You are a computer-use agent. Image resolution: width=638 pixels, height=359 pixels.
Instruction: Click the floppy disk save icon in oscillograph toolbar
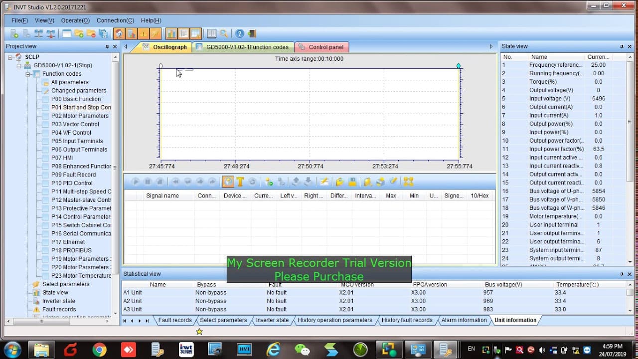[x=352, y=181]
